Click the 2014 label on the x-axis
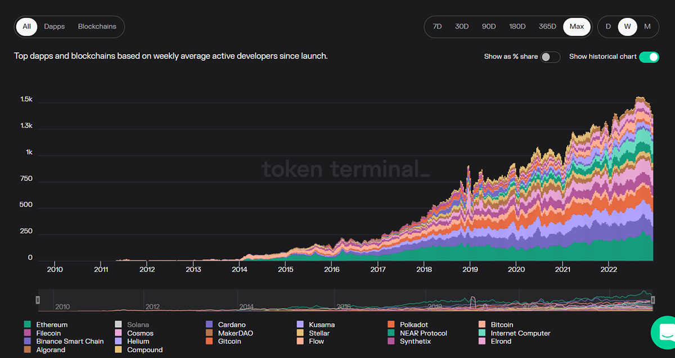675x358 pixels. [240, 269]
